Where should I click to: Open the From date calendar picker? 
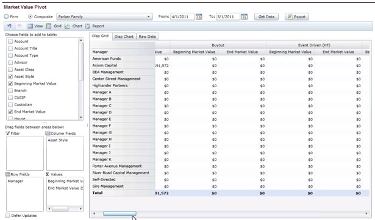coord(199,16)
